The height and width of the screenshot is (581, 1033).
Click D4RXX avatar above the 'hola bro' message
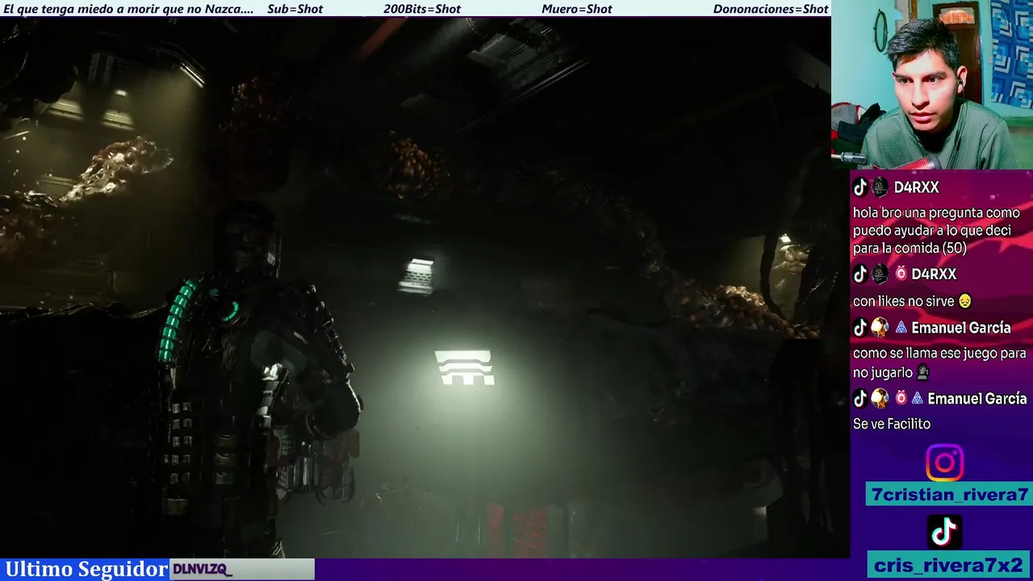point(880,187)
